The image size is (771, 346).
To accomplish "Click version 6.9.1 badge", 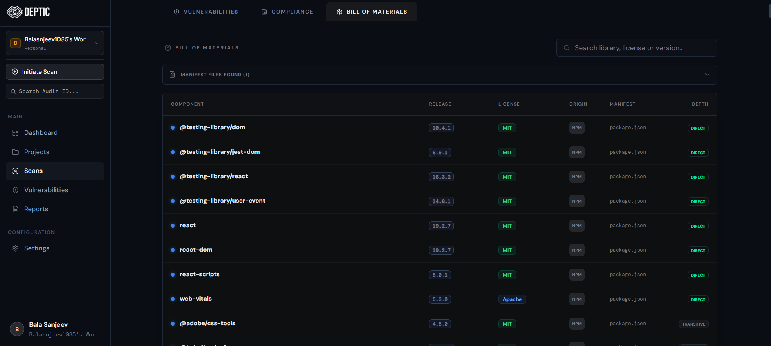I will pos(440,153).
